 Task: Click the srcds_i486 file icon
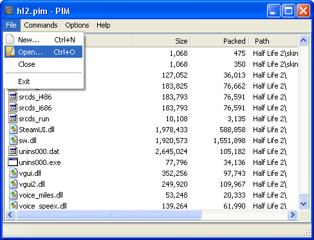13,97
